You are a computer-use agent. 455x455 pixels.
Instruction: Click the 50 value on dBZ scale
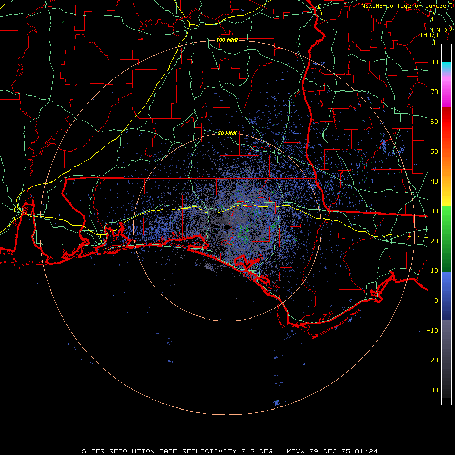434,152
